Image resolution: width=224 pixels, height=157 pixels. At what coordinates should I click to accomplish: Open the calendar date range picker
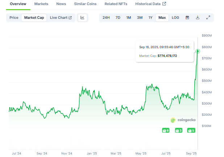click(x=187, y=17)
